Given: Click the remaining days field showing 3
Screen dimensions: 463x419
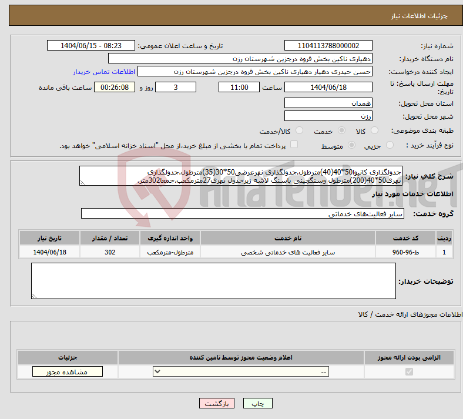Looking at the screenshot, I should coord(176,87).
